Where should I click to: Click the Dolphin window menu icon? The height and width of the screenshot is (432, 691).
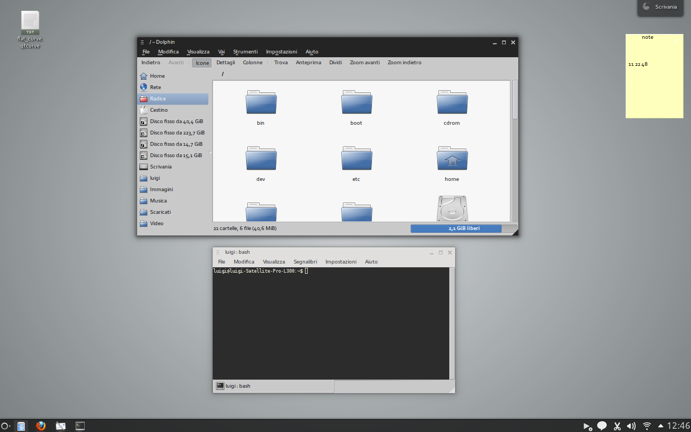point(142,42)
